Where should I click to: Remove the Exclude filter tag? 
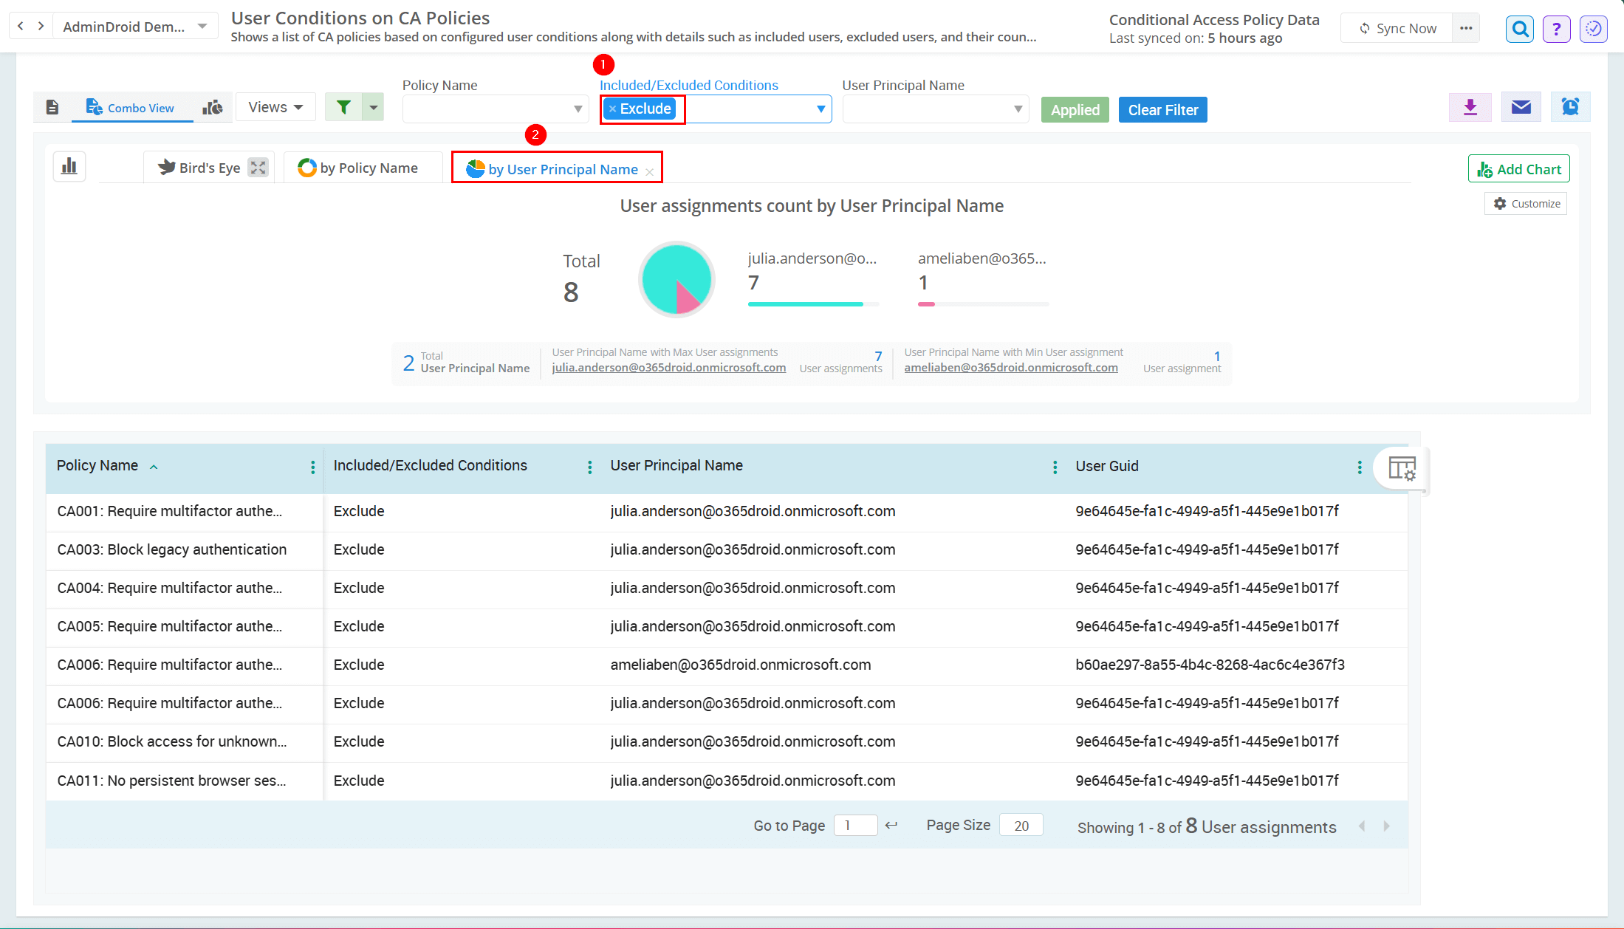pos(612,109)
